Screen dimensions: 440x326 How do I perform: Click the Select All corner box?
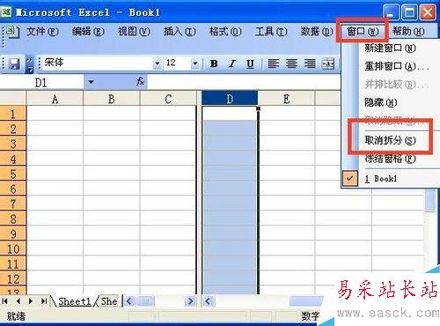point(13,99)
